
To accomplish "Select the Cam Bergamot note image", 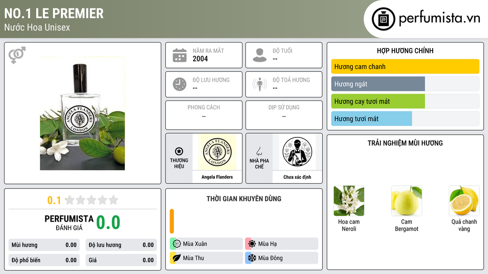I will (407, 201).
